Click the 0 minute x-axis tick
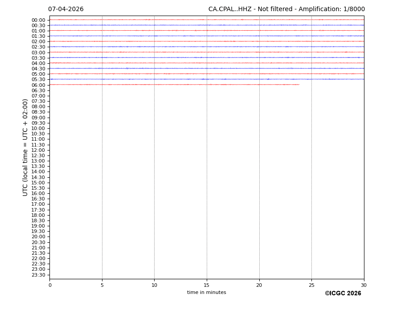The height and width of the screenshot is (310, 413). [50, 285]
